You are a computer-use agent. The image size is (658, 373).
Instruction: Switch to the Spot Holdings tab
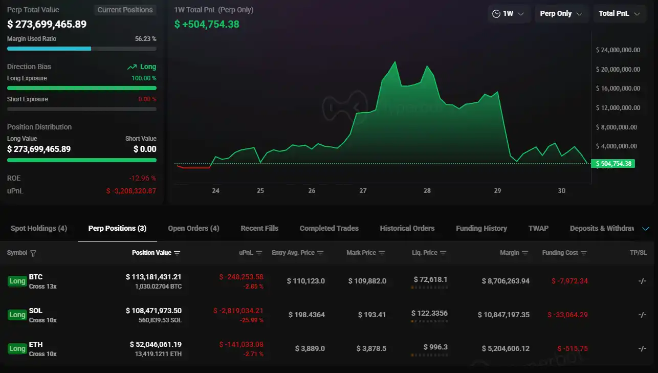click(x=38, y=228)
